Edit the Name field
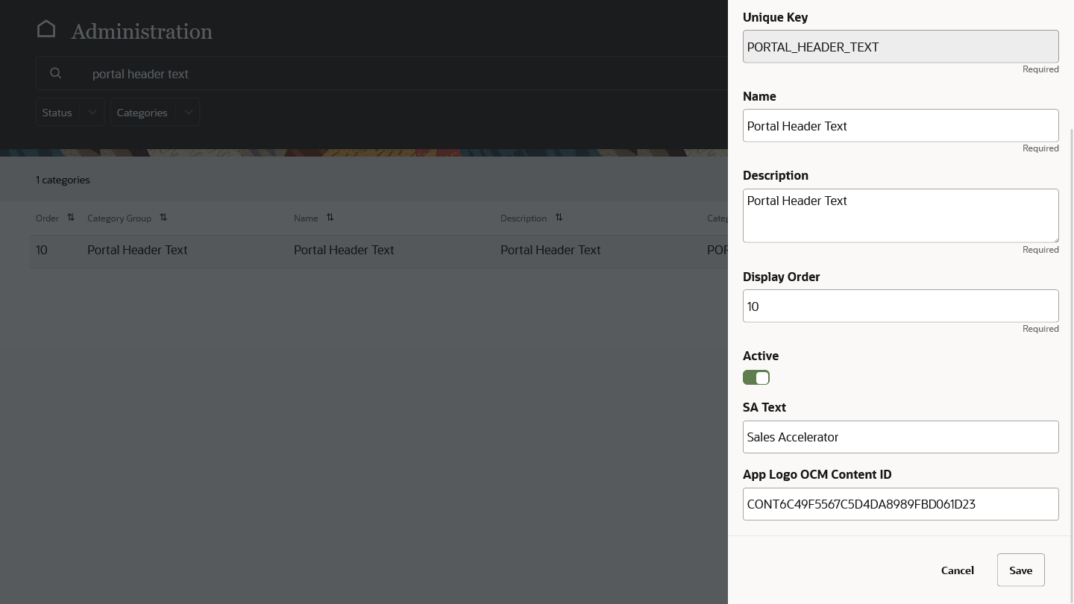This screenshot has width=1074, height=604. 900,125
